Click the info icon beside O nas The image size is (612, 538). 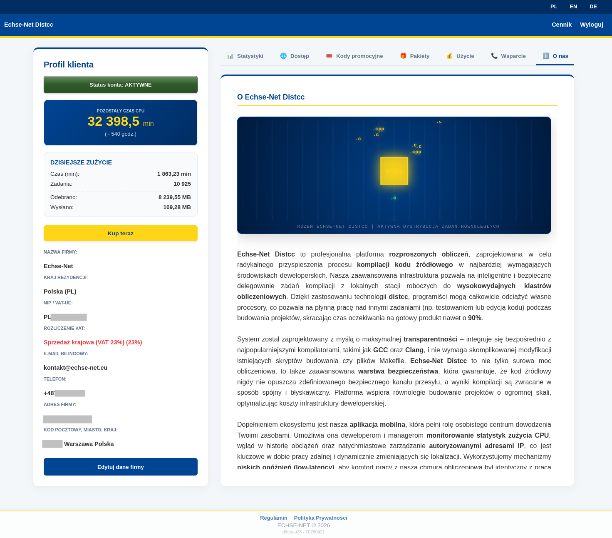[x=546, y=56]
